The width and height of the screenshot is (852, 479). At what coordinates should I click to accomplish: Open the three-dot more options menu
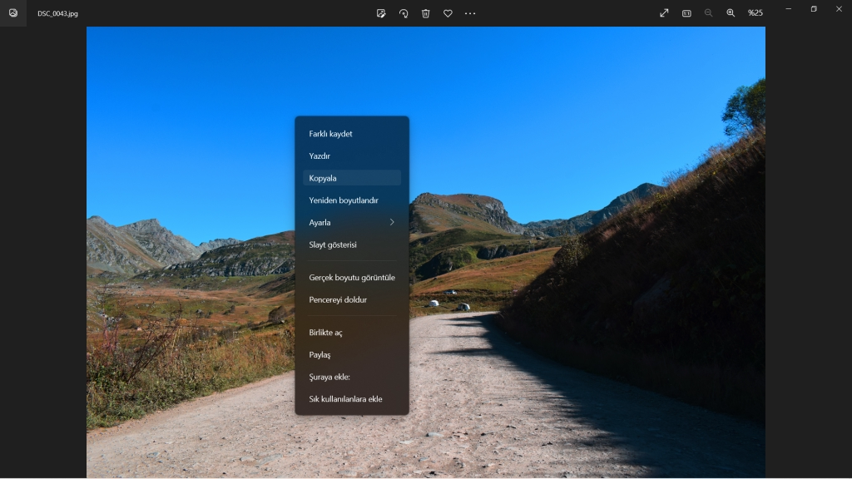click(x=470, y=13)
